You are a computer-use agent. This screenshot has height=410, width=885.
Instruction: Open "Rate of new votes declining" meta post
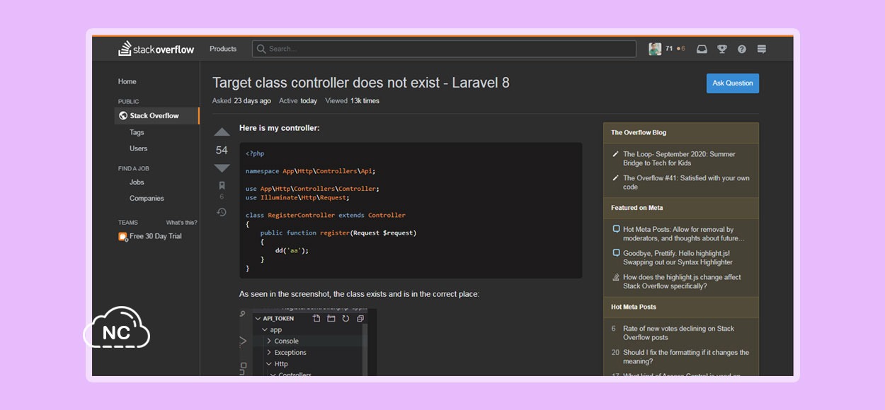click(678, 333)
